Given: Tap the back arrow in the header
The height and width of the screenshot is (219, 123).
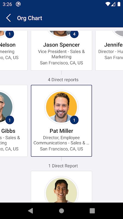Looking at the screenshot, I should [8, 18].
